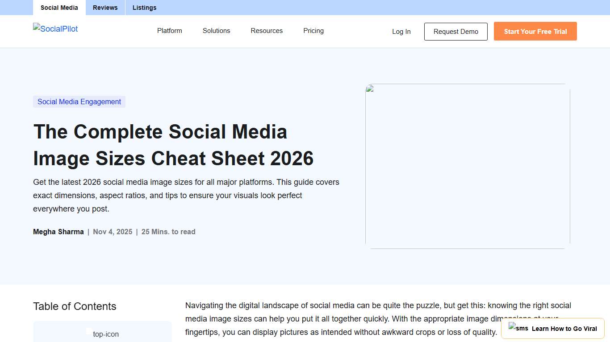Switch to the Reviews tab
Screen dimensions: 610x342
105,8
